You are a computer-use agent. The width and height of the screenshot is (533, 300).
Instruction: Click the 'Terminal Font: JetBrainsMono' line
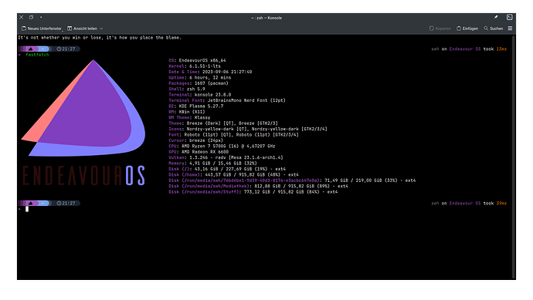227,100
